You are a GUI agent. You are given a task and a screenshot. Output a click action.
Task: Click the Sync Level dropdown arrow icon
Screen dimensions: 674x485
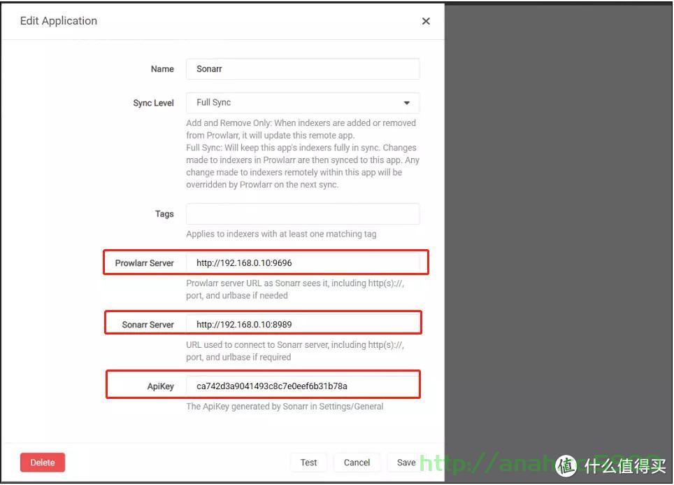[x=407, y=103]
